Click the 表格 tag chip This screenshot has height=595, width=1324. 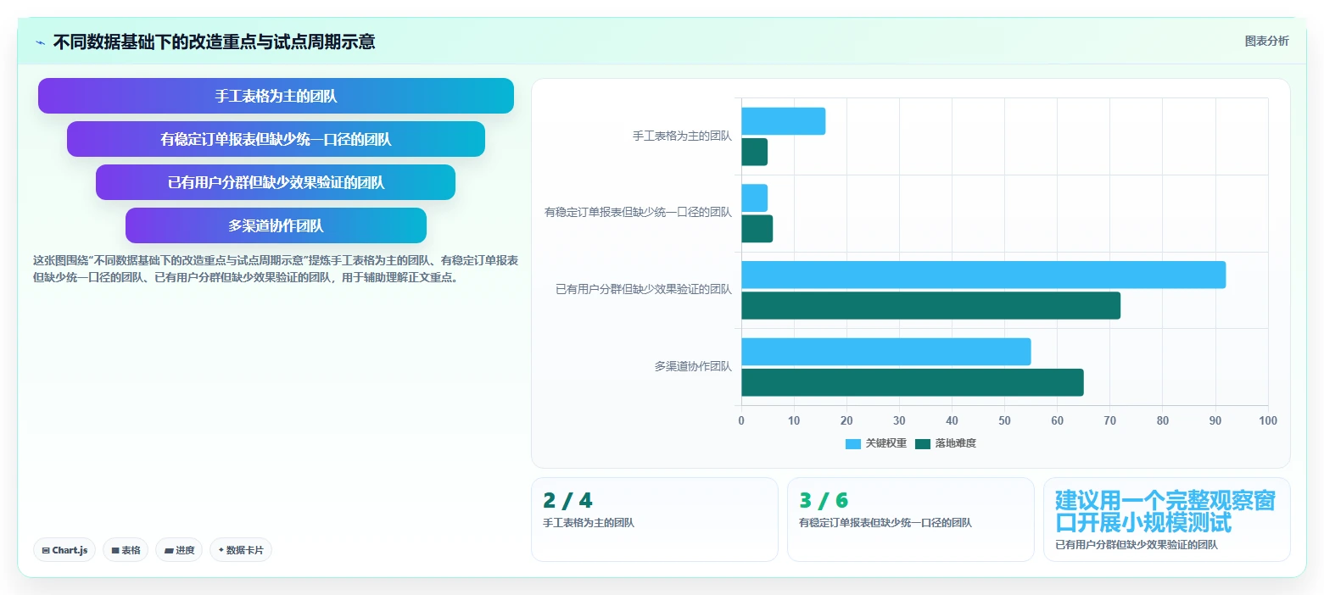(126, 550)
